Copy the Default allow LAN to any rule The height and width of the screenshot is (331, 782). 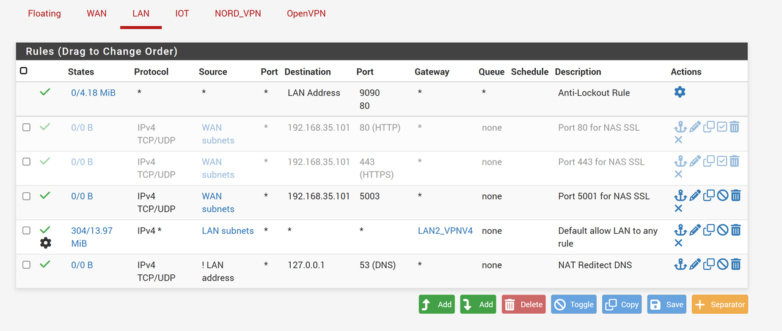pos(709,230)
